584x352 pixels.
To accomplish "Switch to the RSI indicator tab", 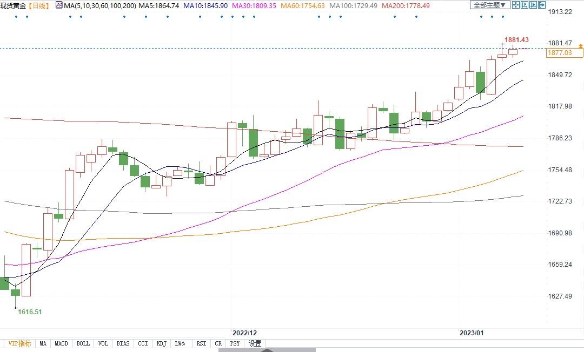I will tap(201, 343).
